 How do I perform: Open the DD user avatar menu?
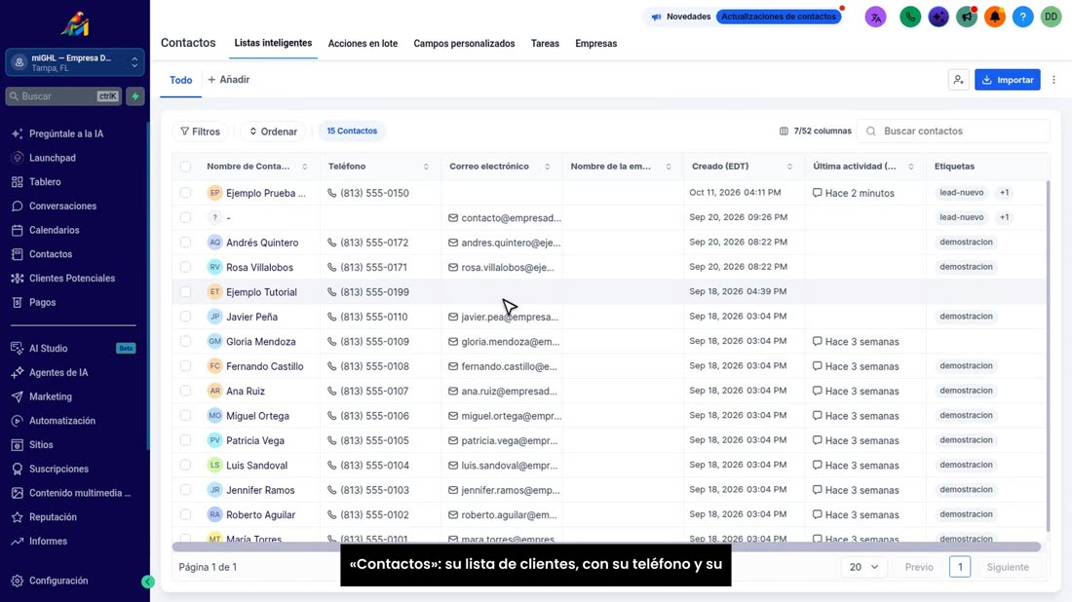coord(1051,17)
